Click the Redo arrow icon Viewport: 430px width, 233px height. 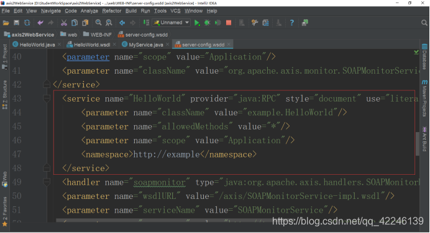[51, 23]
